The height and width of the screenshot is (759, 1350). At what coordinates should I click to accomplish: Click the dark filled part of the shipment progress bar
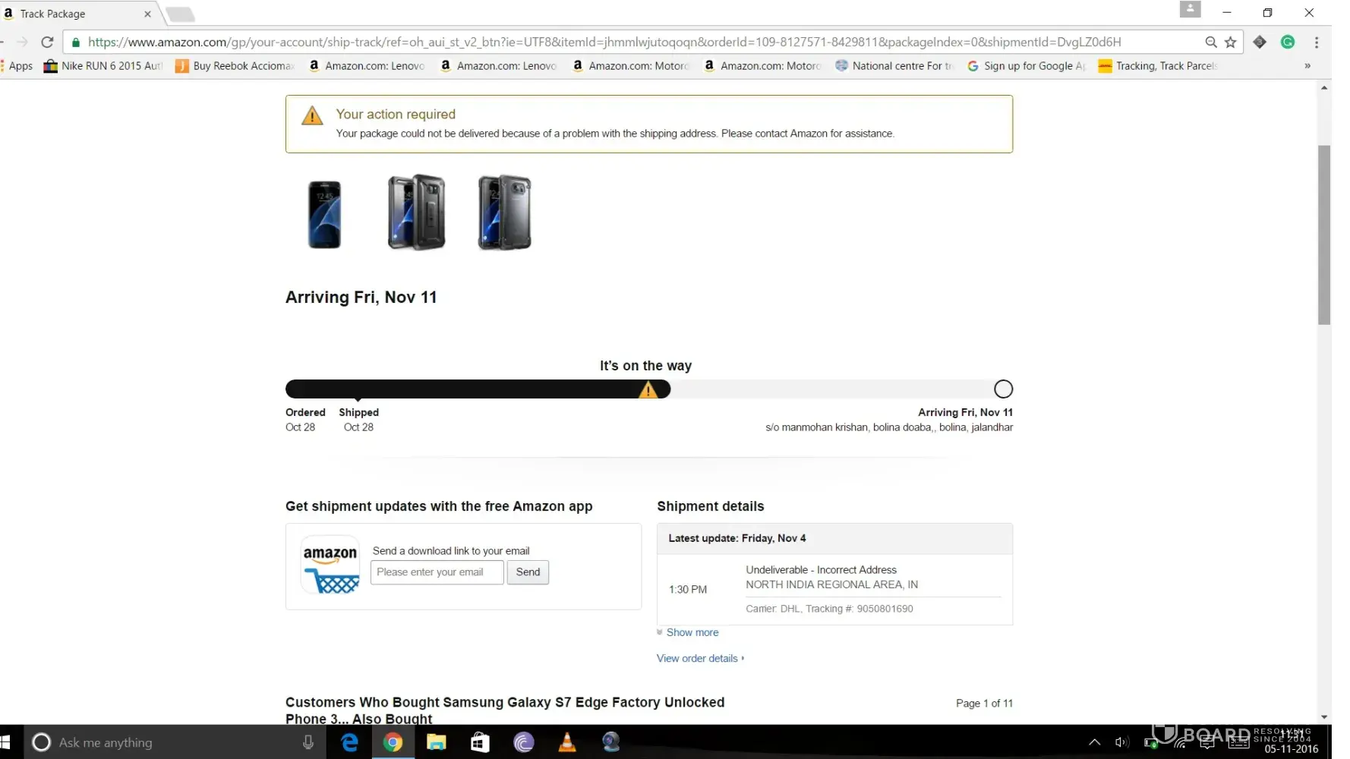478,389
